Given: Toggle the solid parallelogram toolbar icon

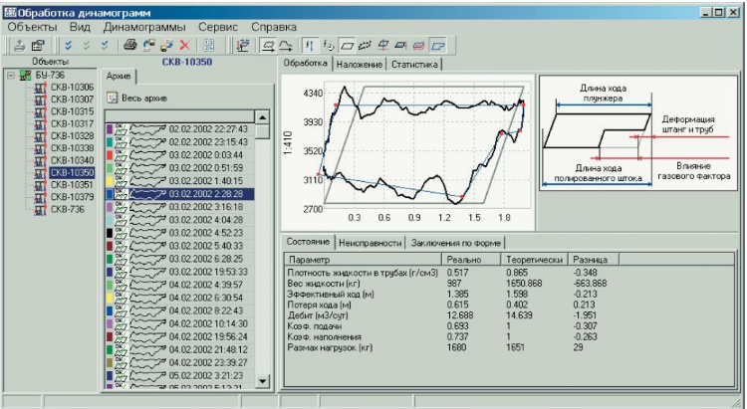Looking at the screenshot, I should pyautogui.click(x=348, y=46).
